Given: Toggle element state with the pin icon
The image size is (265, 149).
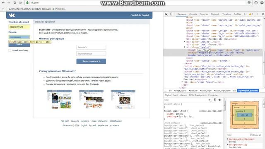Looking at the screenshot, I should (214, 100).
